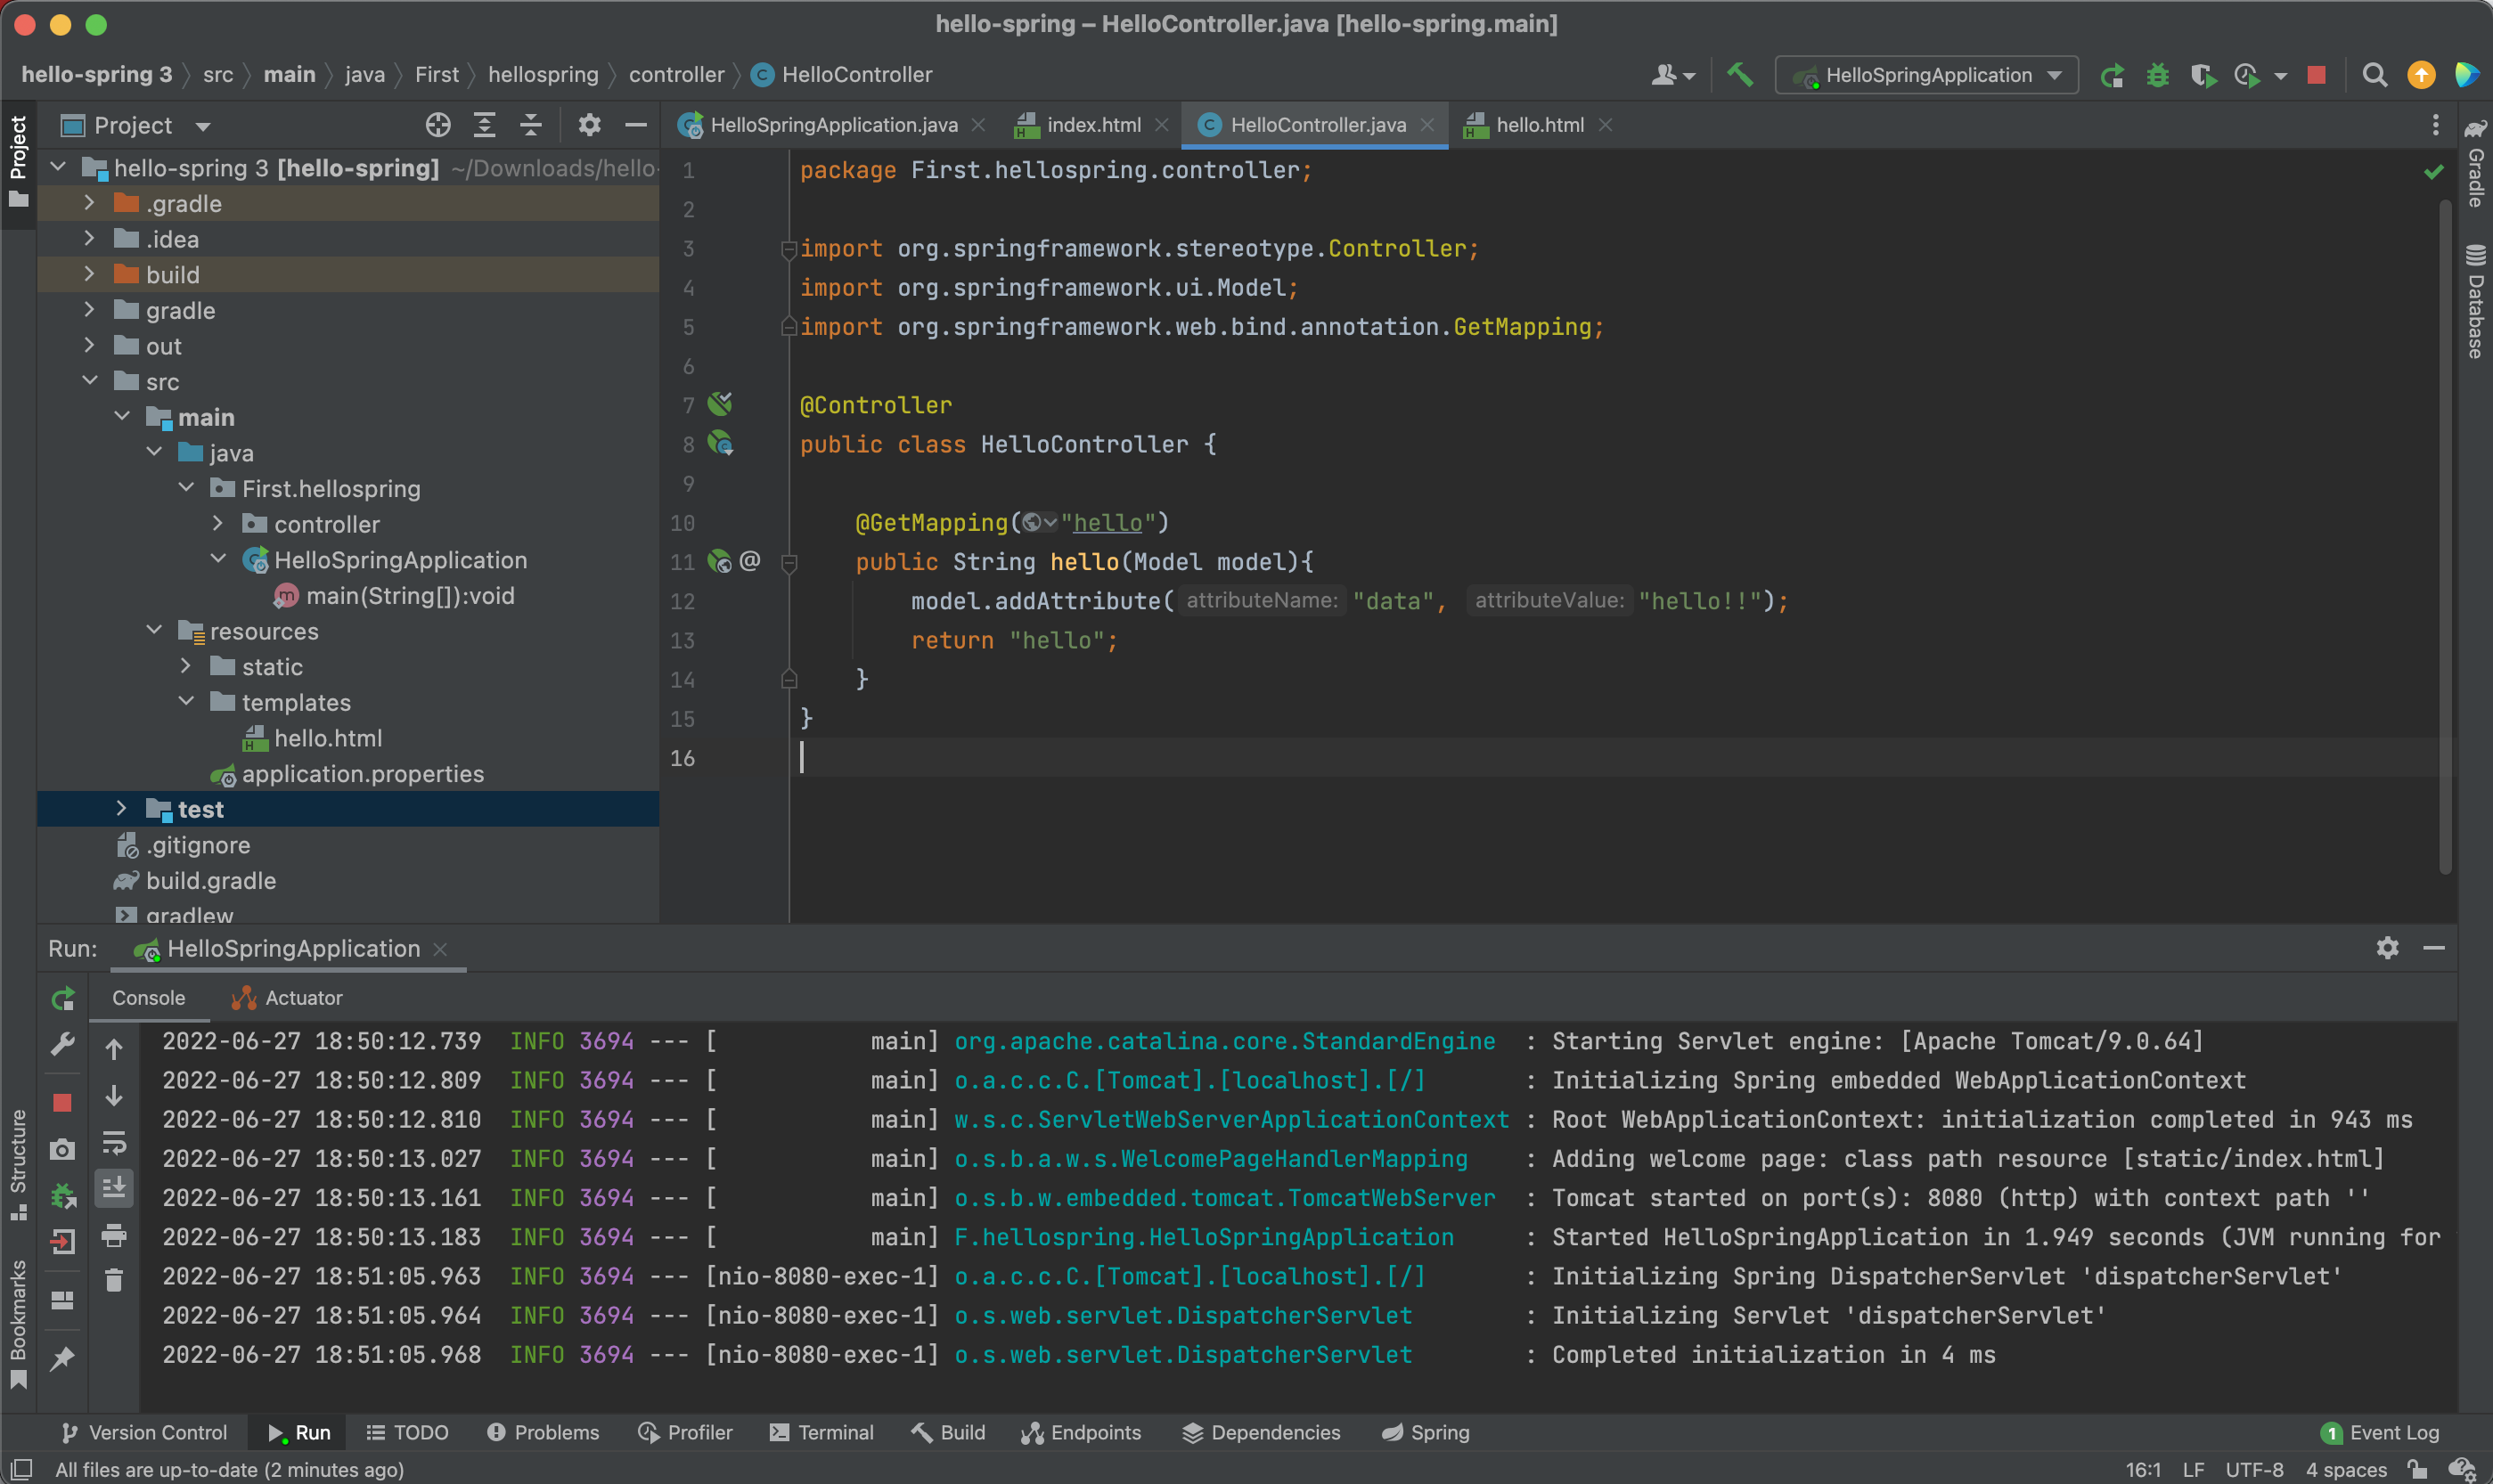Expand the controller package in tree
This screenshot has width=2493, height=1484.
[218, 524]
